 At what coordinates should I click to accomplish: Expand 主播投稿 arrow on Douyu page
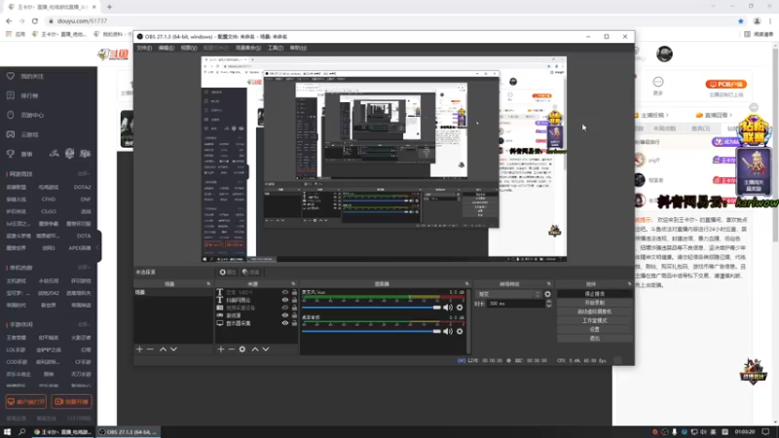point(667,115)
